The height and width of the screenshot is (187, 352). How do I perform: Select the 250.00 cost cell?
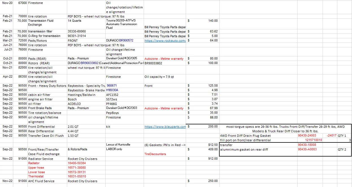202,181
